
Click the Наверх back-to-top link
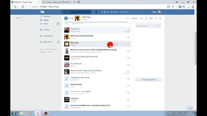pos(17,18)
